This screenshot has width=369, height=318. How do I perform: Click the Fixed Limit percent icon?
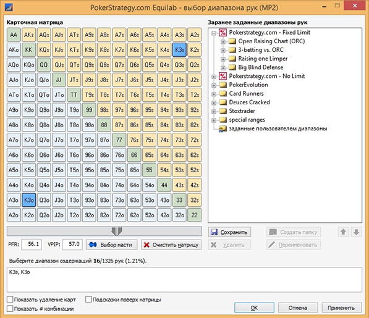pos(223,33)
